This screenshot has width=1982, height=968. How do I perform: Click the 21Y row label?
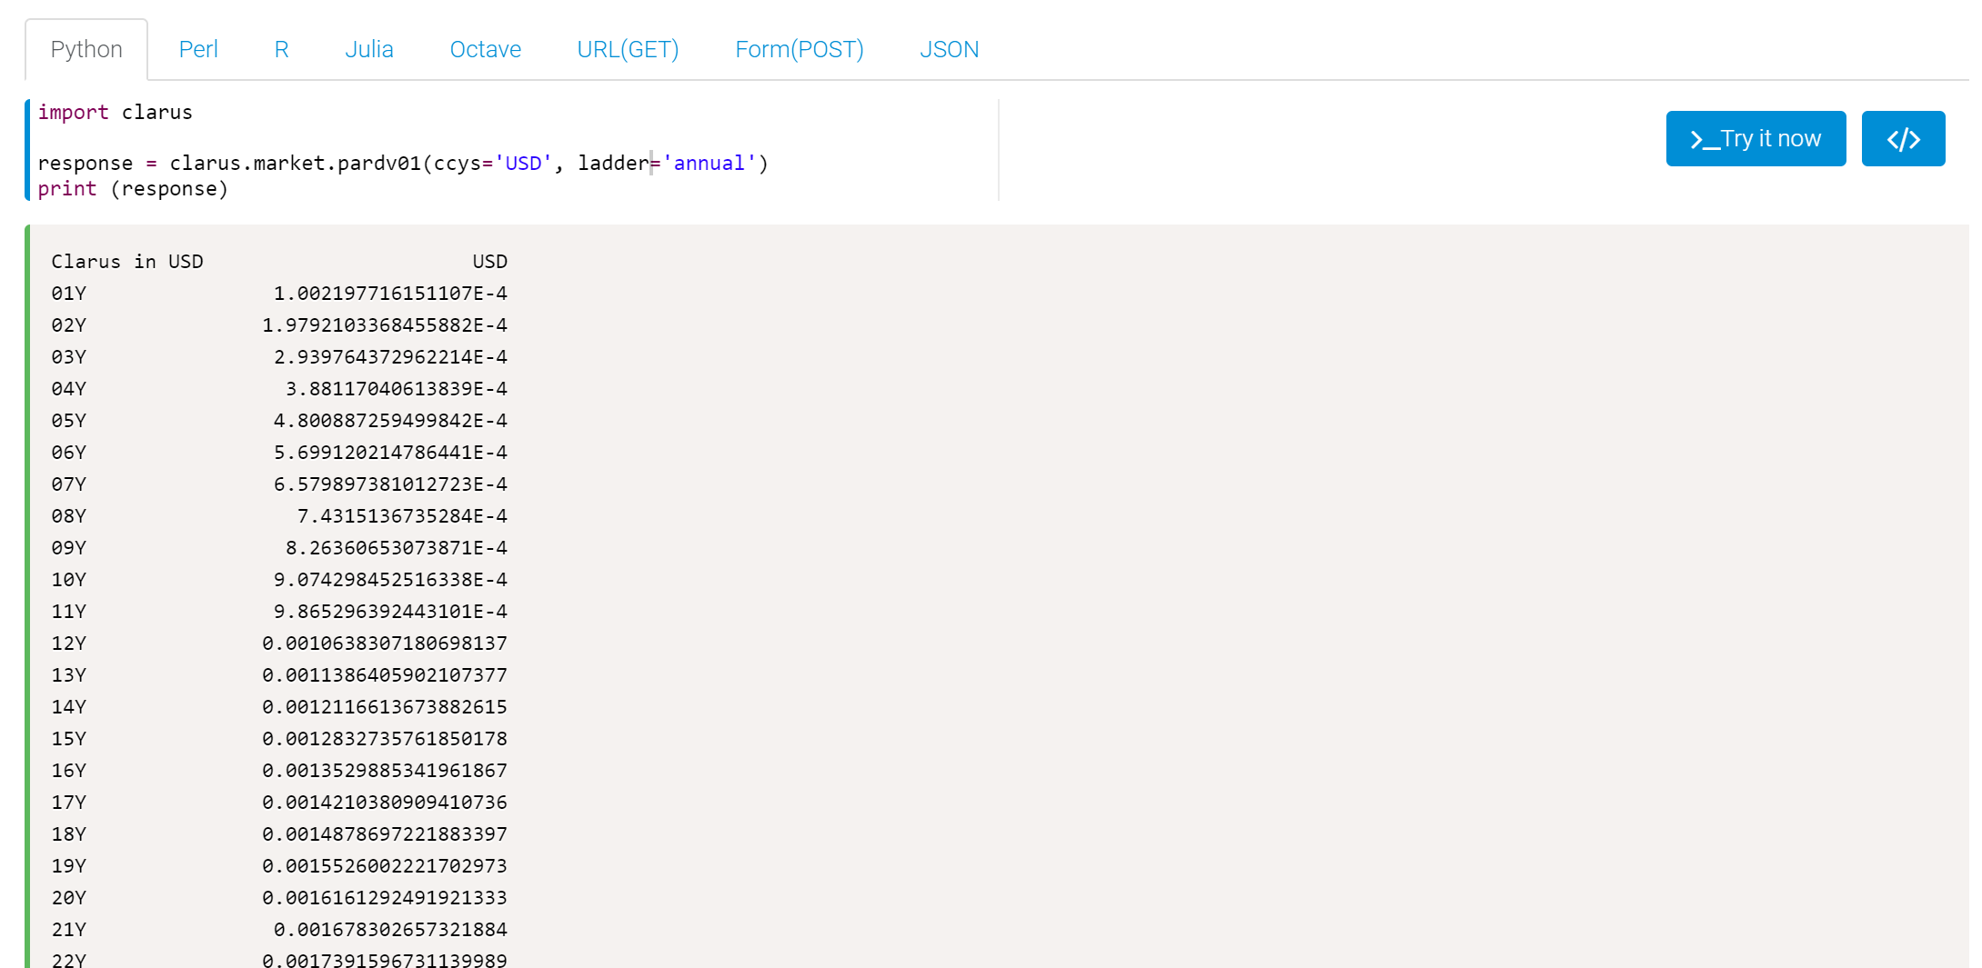pos(69,930)
